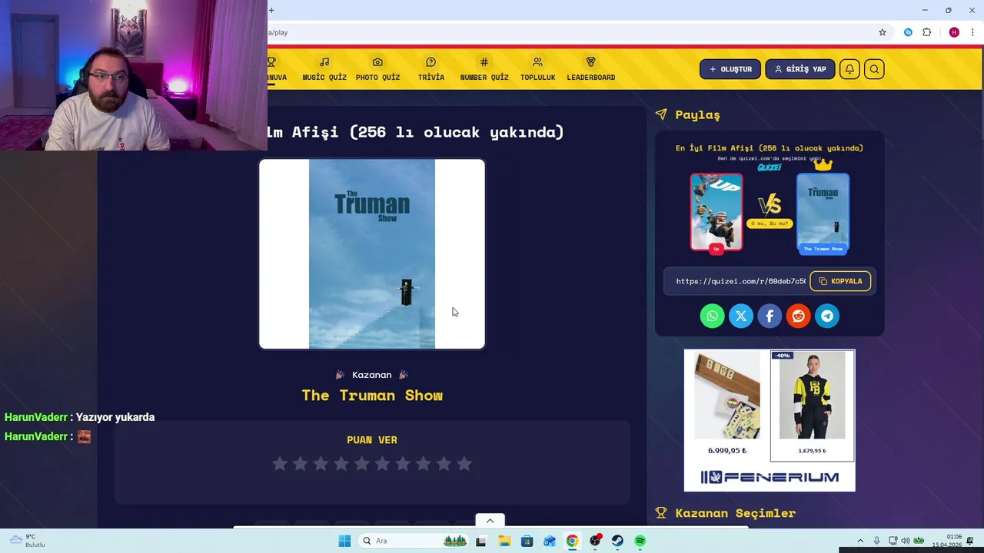Open Task View in the taskbar
The height and width of the screenshot is (553, 984).
point(481,541)
